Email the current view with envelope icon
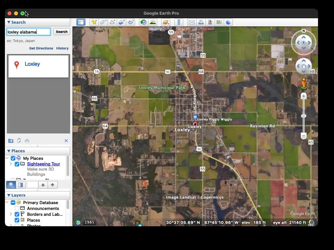 192,22
